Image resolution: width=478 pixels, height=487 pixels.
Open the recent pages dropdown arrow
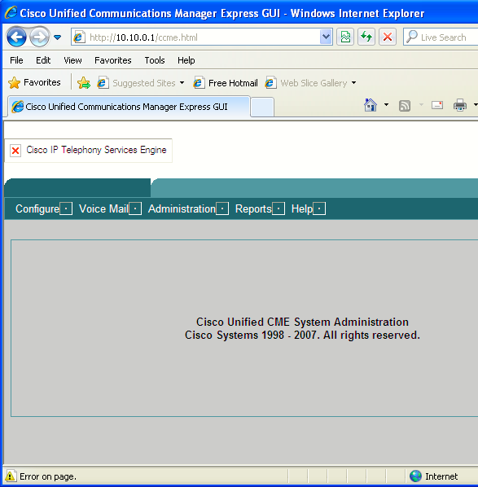click(x=58, y=37)
